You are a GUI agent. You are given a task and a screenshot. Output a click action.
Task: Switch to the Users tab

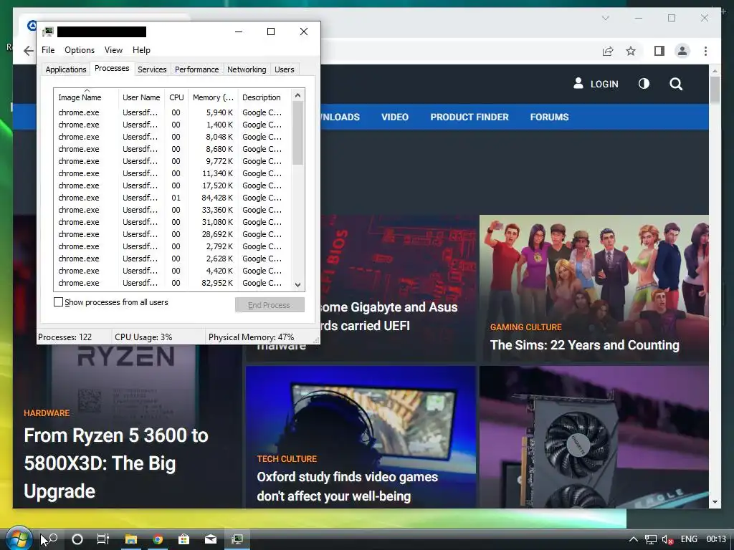(x=284, y=69)
